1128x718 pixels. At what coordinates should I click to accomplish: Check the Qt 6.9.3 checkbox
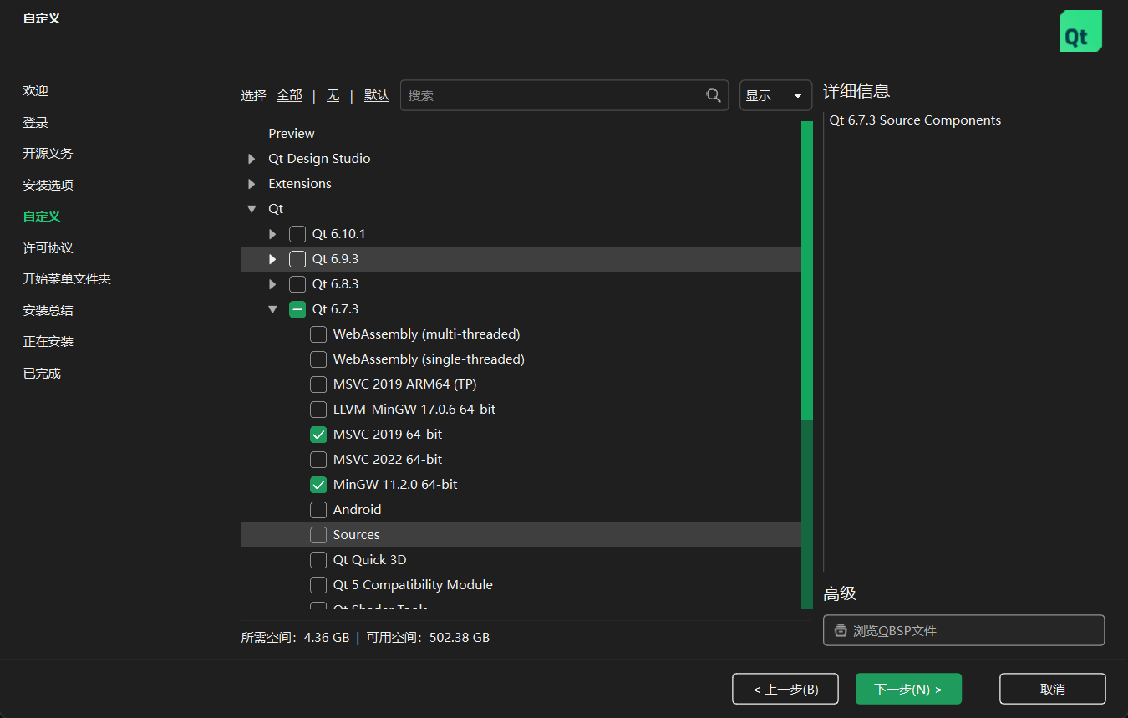[297, 259]
